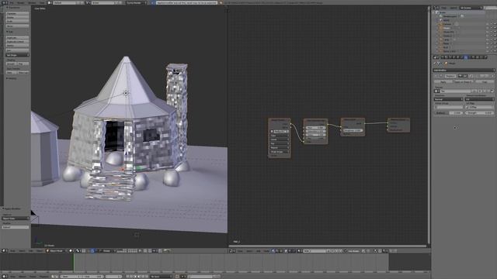Open the outliner editor type selector
The width and height of the screenshot is (497, 279).
tap(436, 8)
